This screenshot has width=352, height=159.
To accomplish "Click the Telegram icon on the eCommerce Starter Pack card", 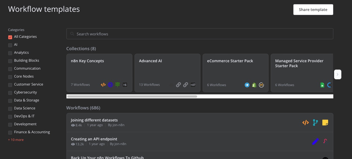I will 247,85.
